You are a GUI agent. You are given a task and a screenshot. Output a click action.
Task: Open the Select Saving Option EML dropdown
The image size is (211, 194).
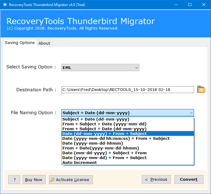tap(100, 67)
